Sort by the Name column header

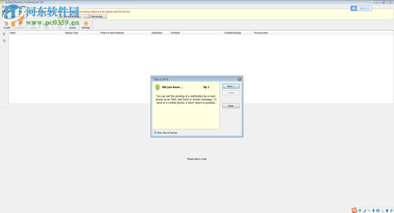coord(36,33)
